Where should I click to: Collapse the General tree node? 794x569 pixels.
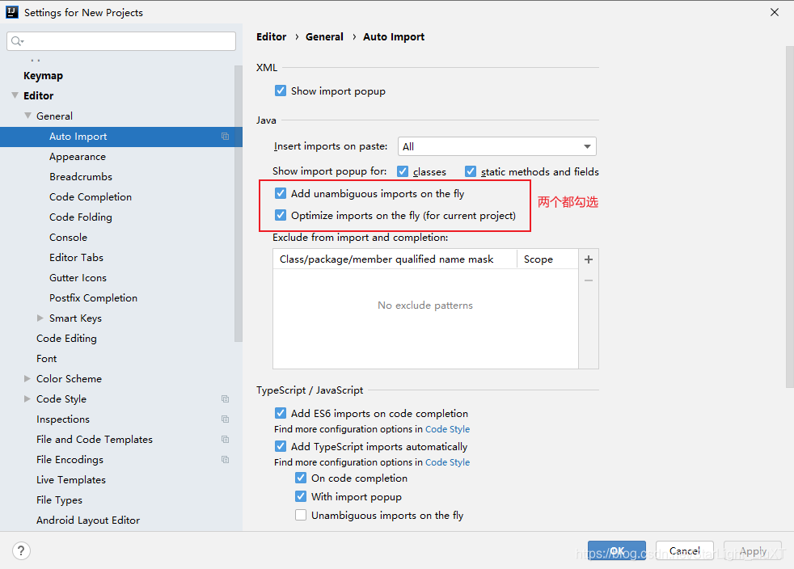[27, 116]
